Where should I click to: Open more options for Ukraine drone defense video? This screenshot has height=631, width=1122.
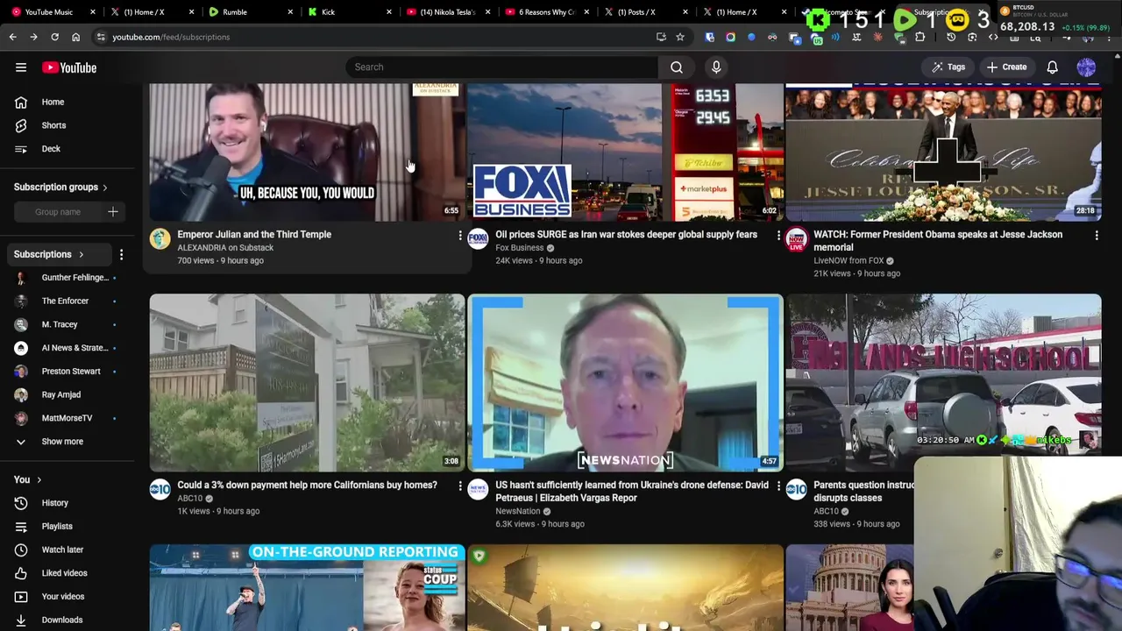tap(778, 486)
